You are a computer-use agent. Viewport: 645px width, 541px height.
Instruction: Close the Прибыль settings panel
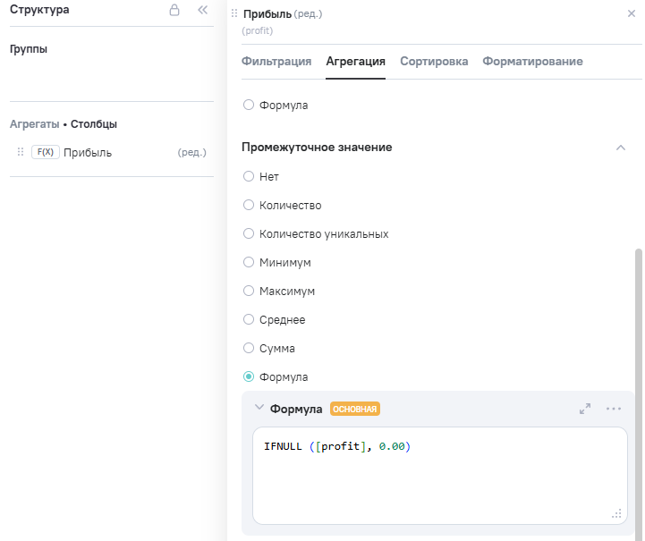point(632,14)
